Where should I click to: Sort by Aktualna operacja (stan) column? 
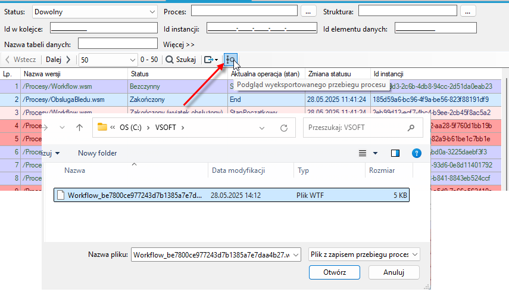266,74
